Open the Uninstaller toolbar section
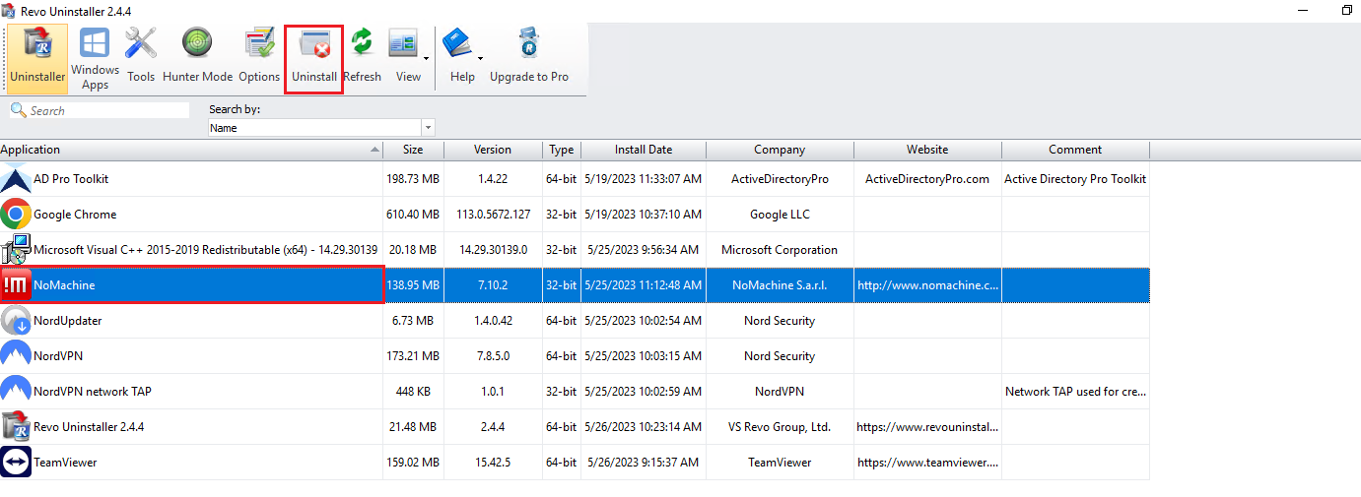1361x497 pixels. pyautogui.click(x=37, y=59)
